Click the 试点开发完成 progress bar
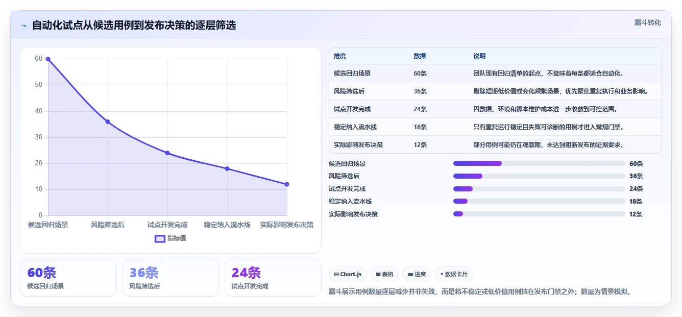This screenshot has width=682, height=317. pyautogui.click(x=539, y=189)
